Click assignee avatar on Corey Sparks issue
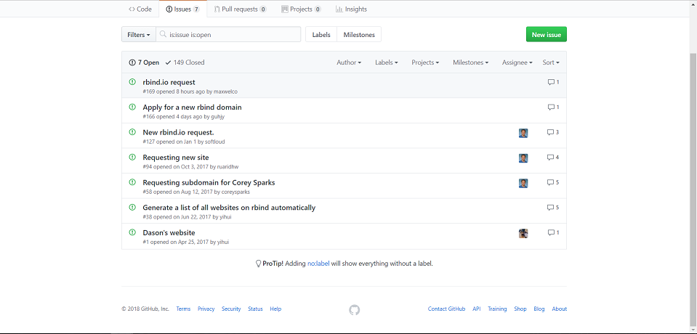Image resolution: width=697 pixels, height=334 pixels. coord(523,184)
